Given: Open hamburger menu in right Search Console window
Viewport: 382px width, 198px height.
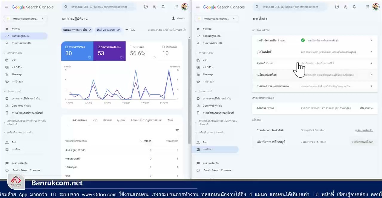Looking at the screenshot, I should pos(197,7).
